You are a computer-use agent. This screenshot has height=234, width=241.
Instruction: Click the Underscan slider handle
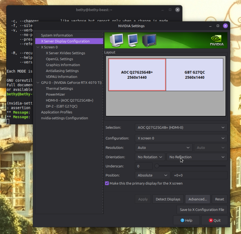click(157, 166)
